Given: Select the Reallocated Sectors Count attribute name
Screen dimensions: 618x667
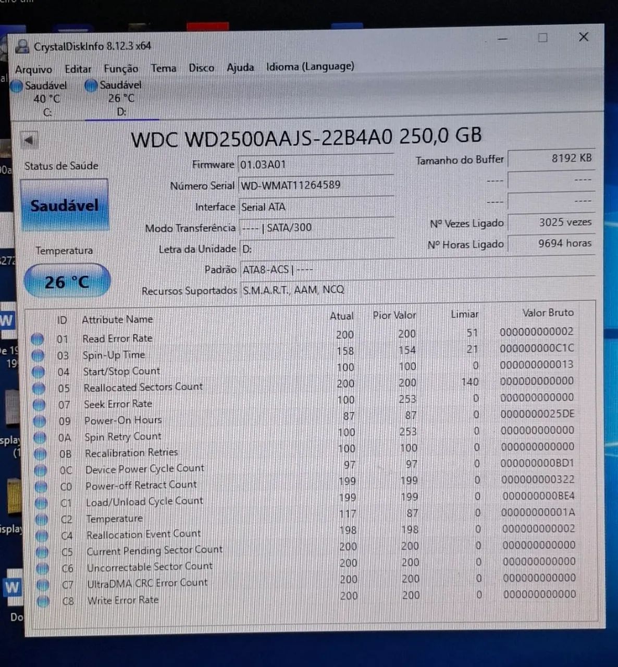Looking at the screenshot, I should click(x=143, y=387).
